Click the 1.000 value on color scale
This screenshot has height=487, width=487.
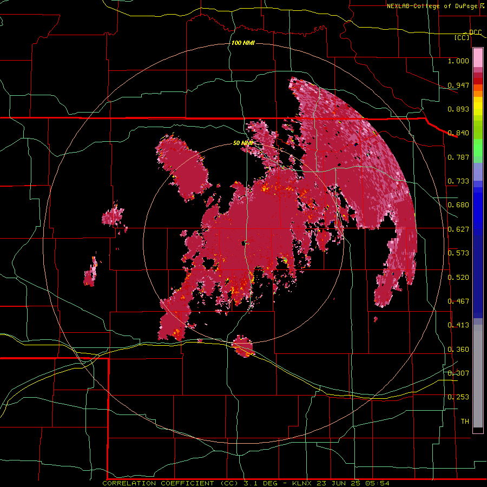click(x=458, y=61)
